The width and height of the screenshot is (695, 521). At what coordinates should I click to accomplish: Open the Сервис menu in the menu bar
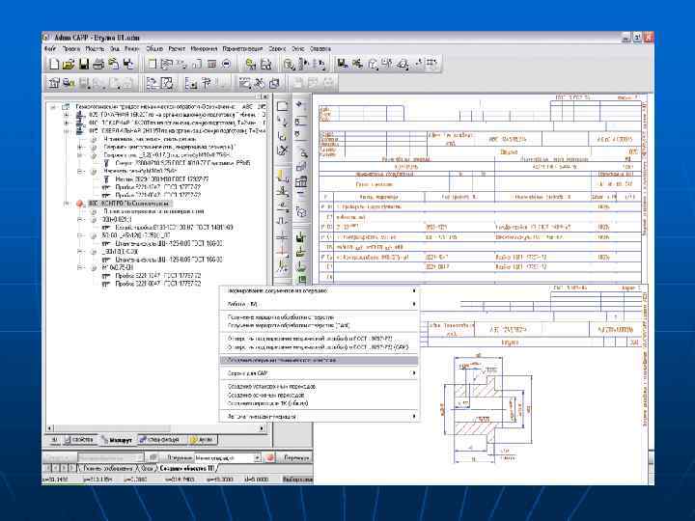(x=277, y=49)
